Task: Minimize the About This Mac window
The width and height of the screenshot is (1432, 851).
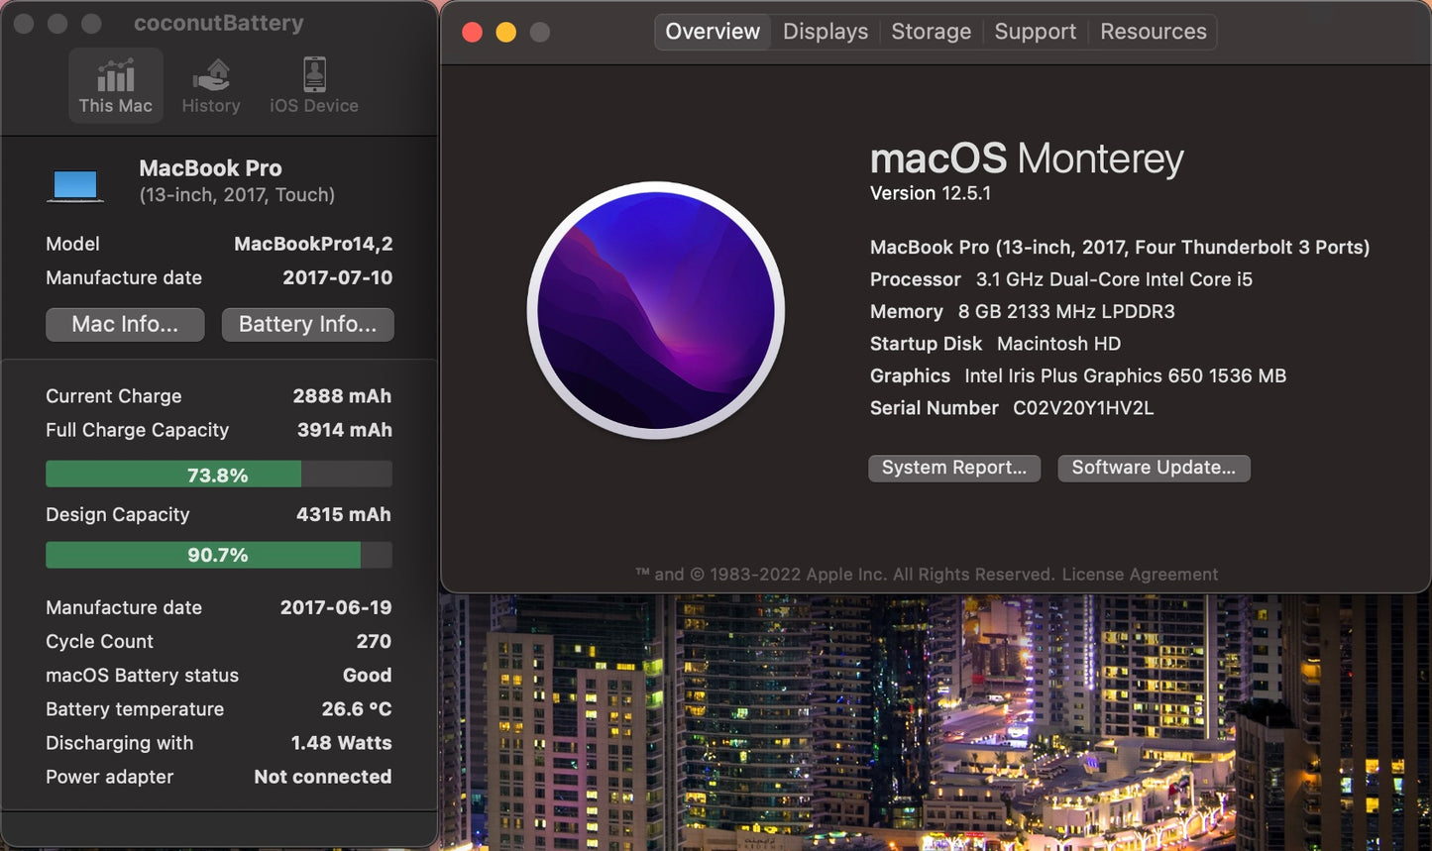Action: coord(506,33)
